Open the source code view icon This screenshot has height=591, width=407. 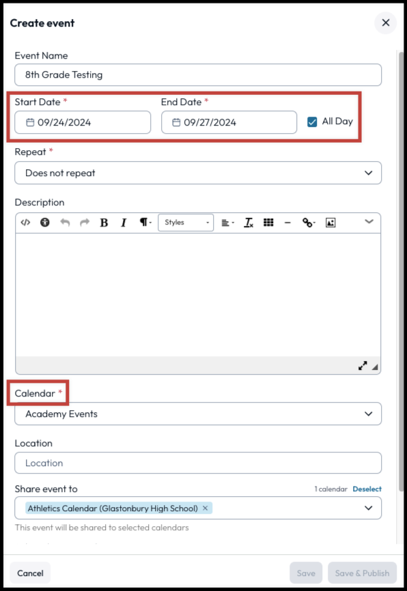tap(25, 222)
